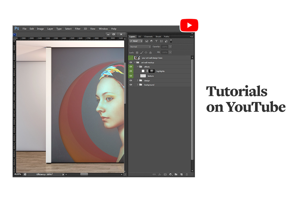Click the highlights layer mask thumbnail

[152, 71]
